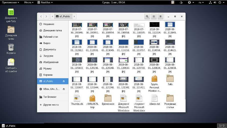Image resolution: width=227 pixels, height=128 pixels.
Task: Eject the sf_Public drive in sidebar
Action: click(64, 81)
